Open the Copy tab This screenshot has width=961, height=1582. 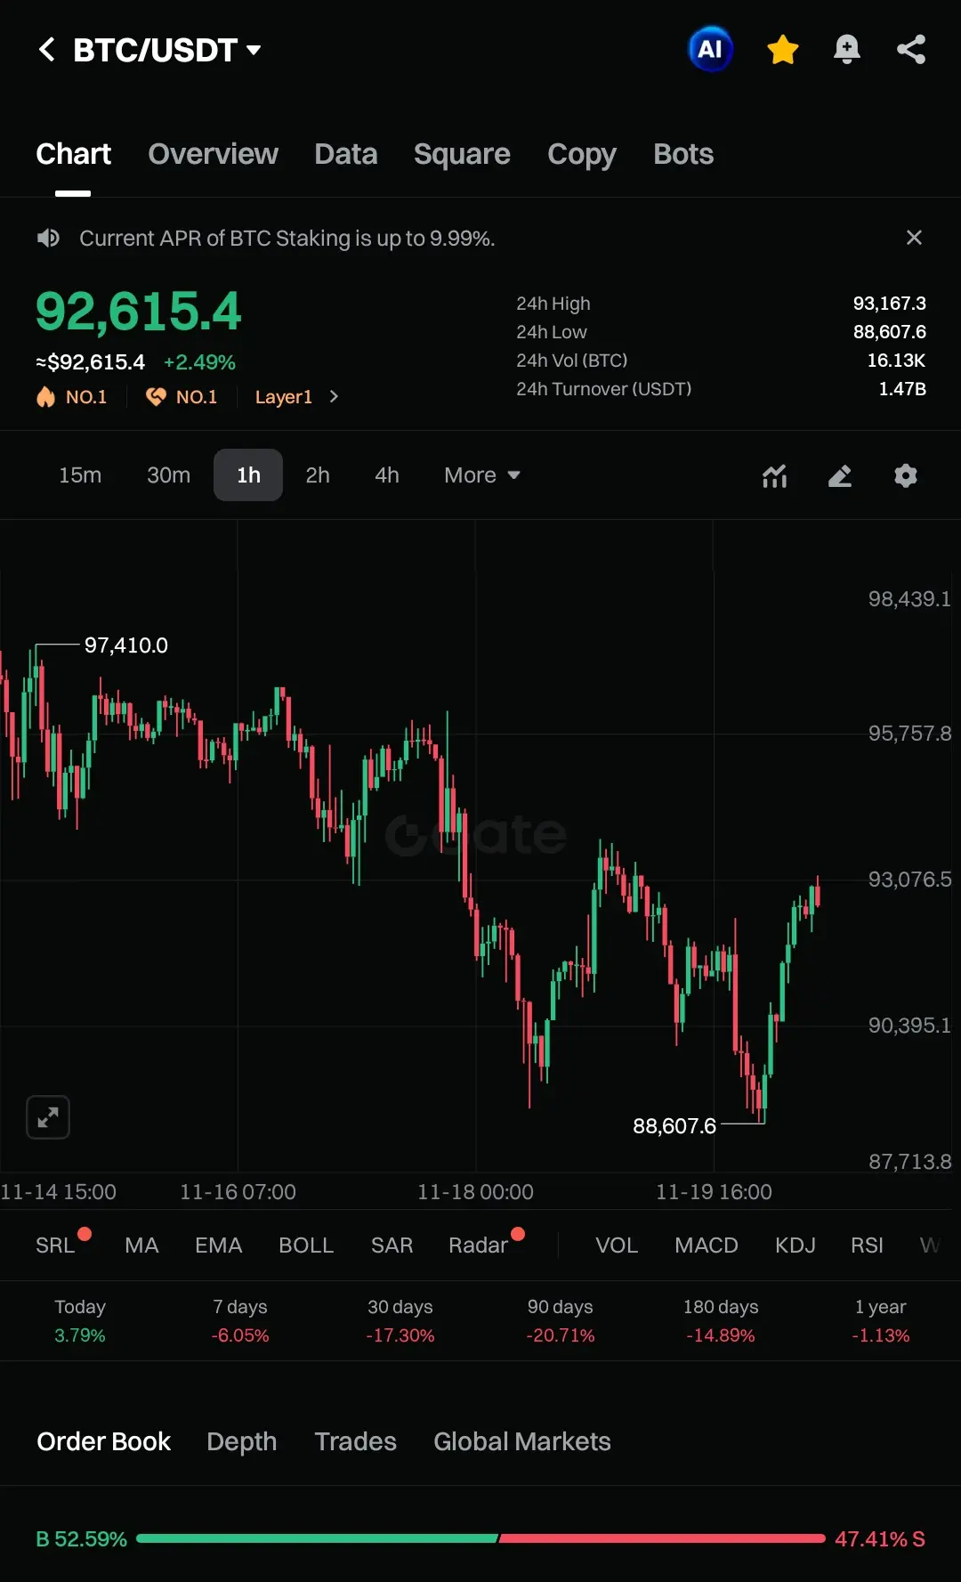tap(582, 154)
